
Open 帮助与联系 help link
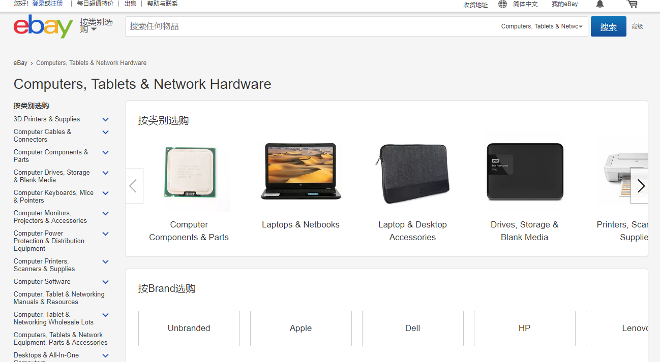(162, 4)
